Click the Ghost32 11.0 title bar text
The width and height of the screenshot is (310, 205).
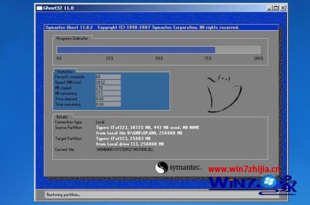click(x=59, y=8)
